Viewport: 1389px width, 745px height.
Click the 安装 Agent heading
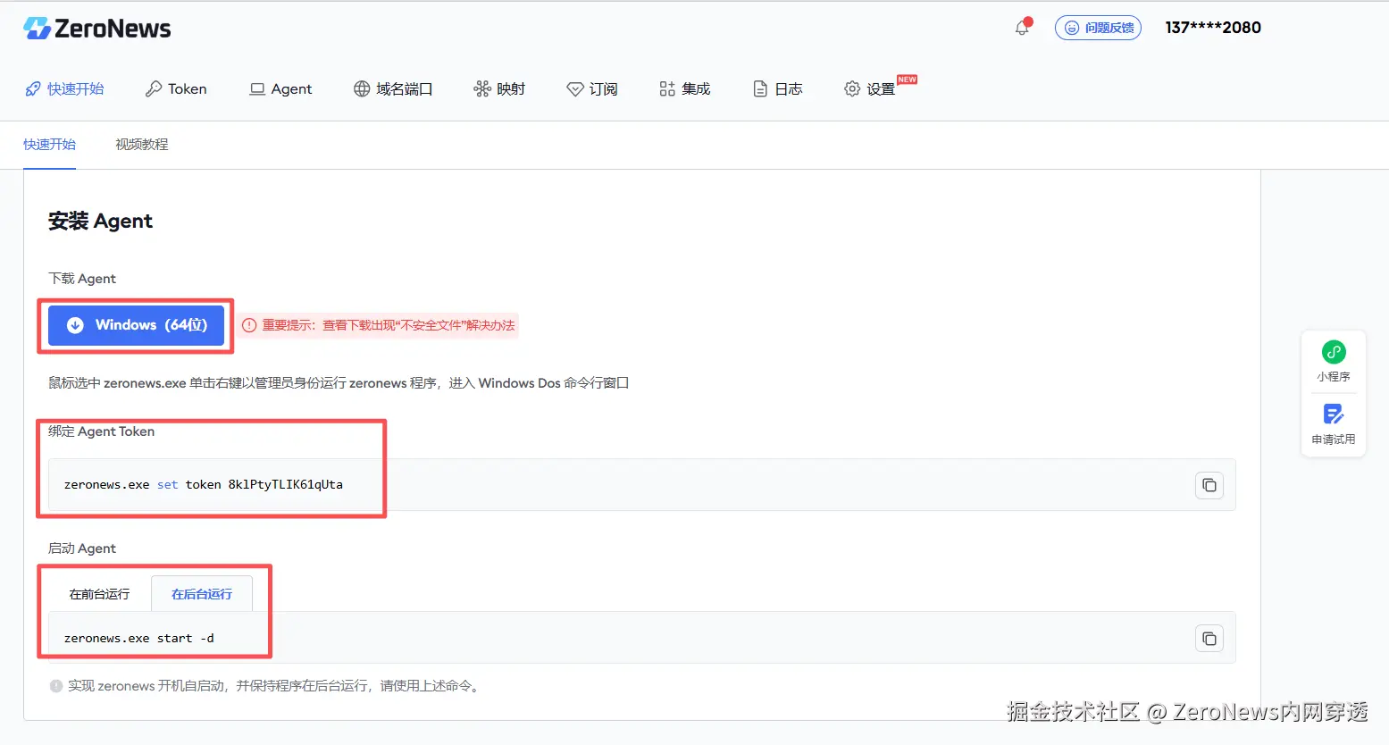pyautogui.click(x=100, y=221)
